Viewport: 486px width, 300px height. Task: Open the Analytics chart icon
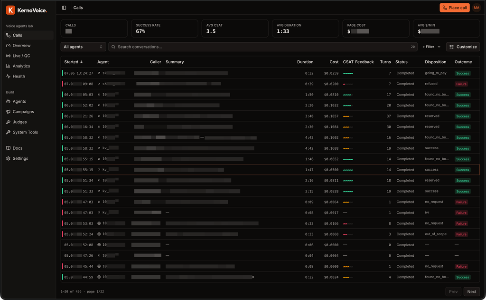(x=9, y=66)
